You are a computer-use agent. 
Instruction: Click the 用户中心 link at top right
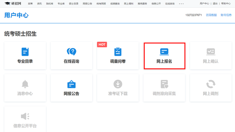point(204,3)
